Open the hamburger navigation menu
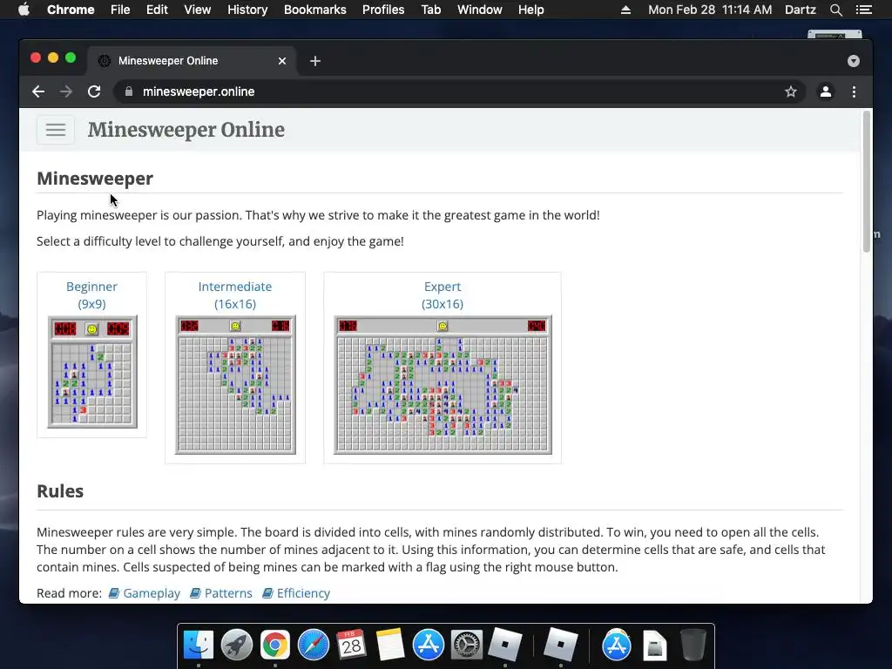The width and height of the screenshot is (892, 669). [x=55, y=130]
